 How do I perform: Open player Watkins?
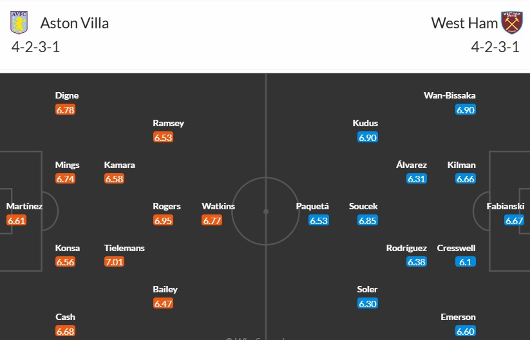pos(218,206)
